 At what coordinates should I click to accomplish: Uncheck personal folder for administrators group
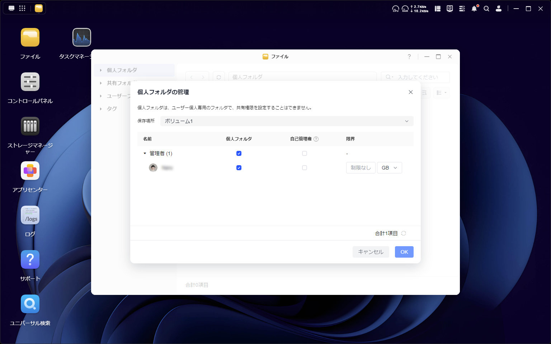239,153
